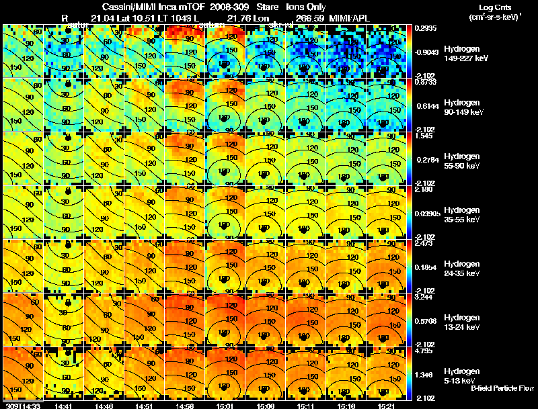Click the colorbar midpoint value '0.1854'
The width and height of the screenshot is (538, 409).
[x=426, y=267]
